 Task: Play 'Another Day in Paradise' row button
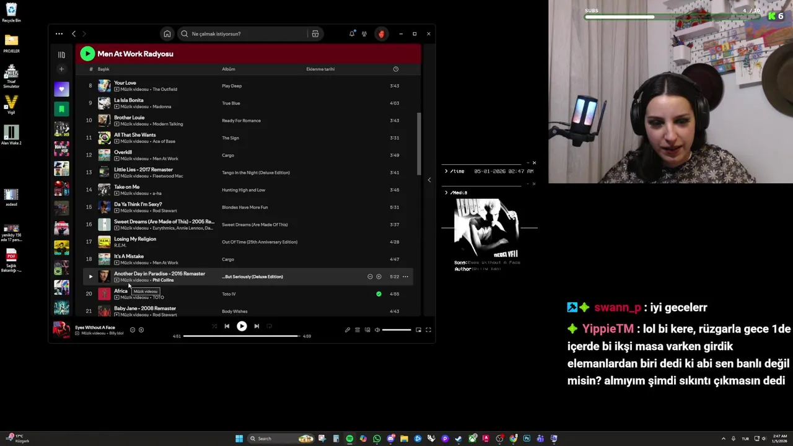coord(90,277)
